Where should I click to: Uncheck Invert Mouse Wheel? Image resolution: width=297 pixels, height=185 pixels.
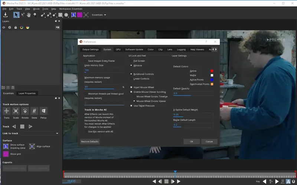coord(131,87)
